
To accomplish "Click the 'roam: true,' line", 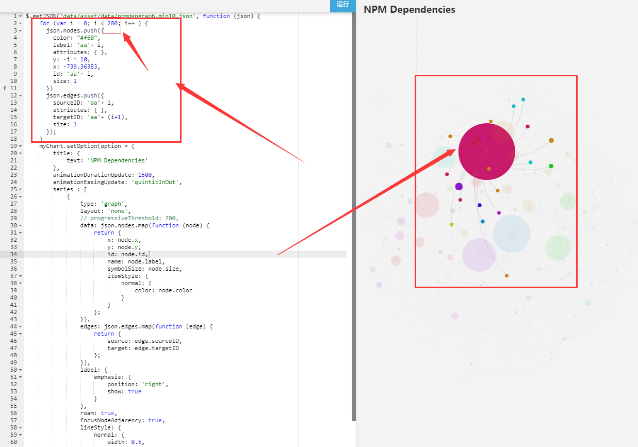I will point(99,413).
